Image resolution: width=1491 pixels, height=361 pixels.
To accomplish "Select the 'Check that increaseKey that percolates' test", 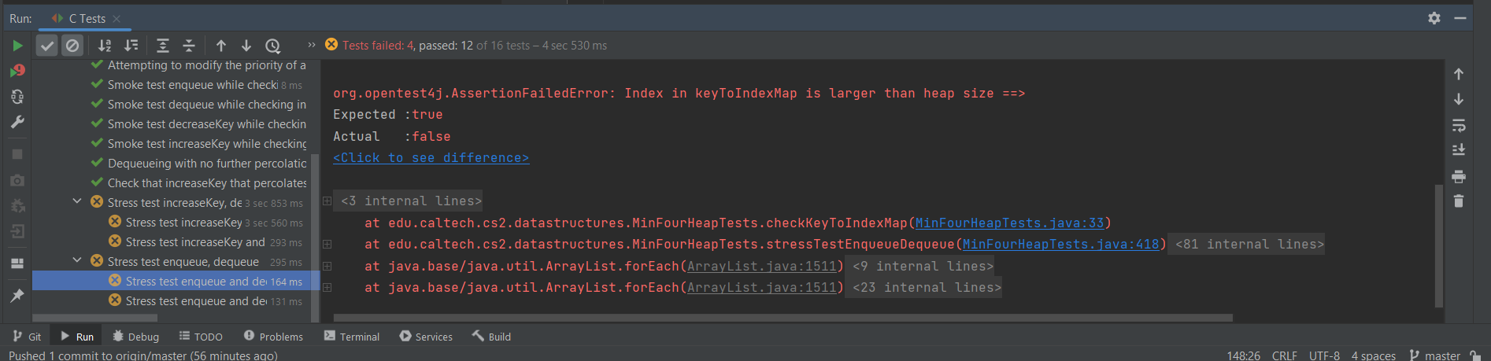I will [206, 183].
